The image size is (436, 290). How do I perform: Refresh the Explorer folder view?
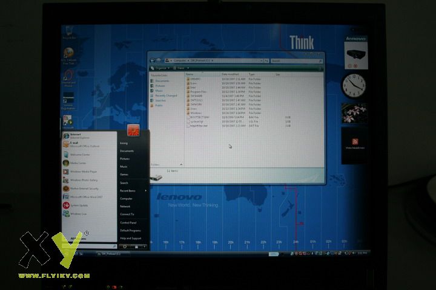(266, 60)
